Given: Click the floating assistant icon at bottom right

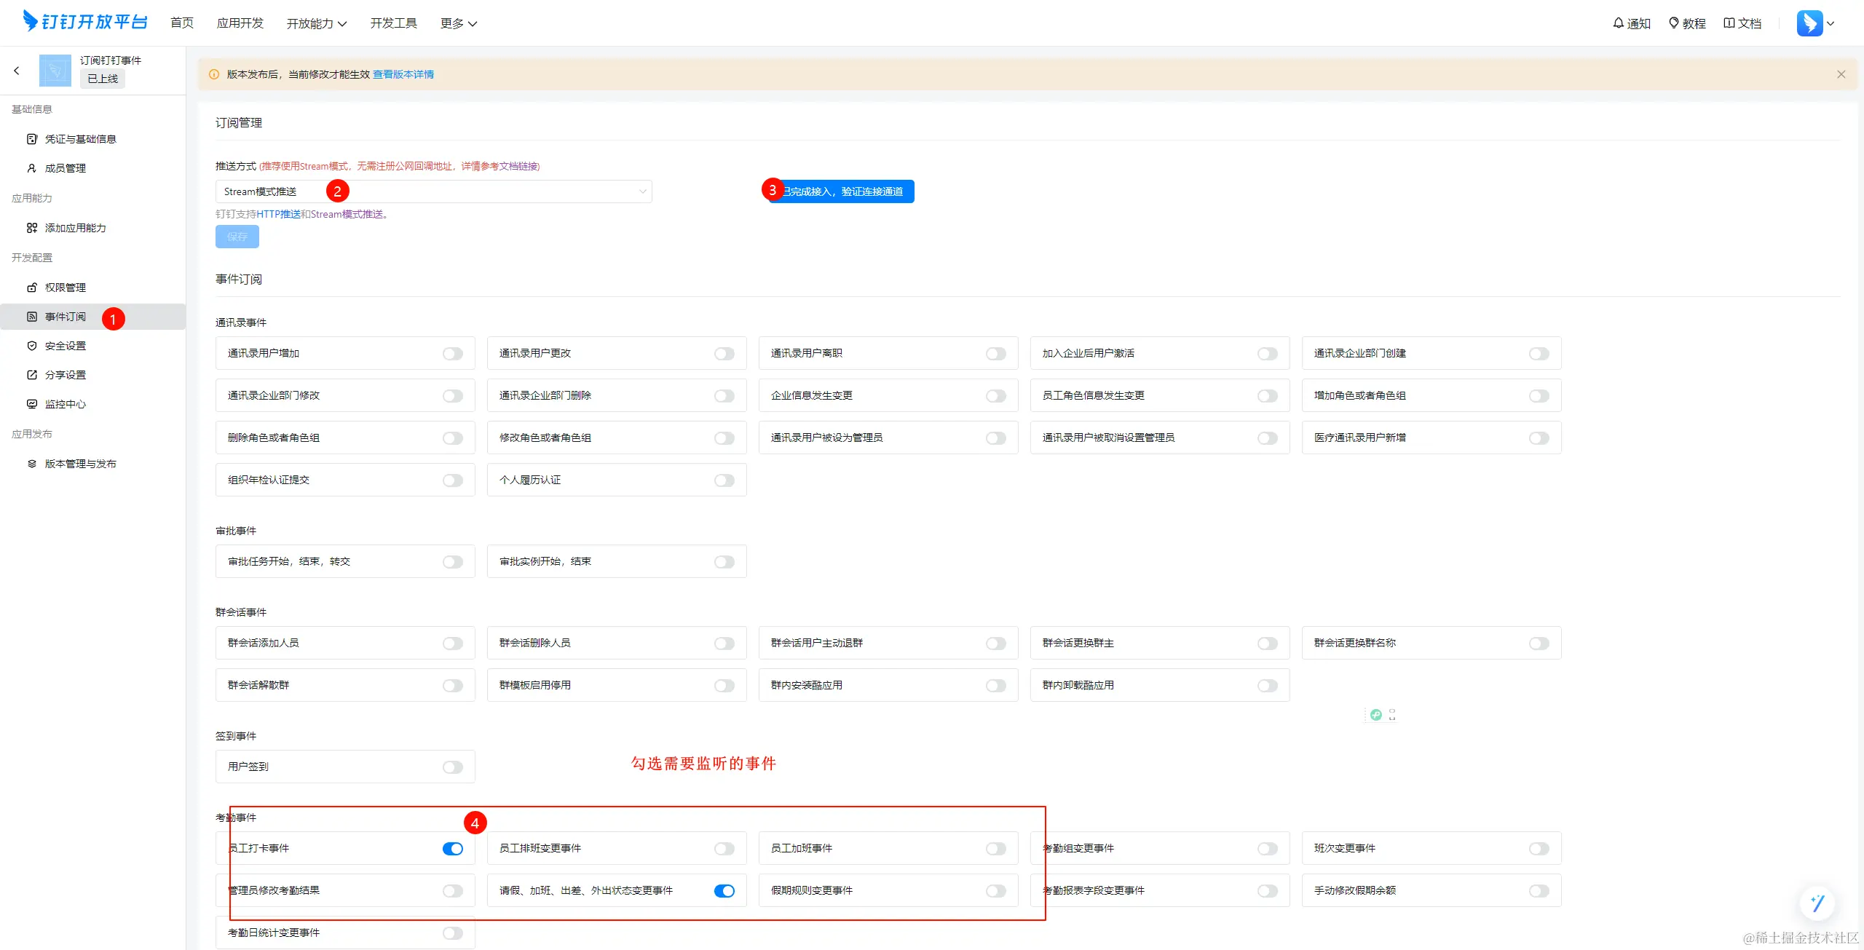Looking at the screenshot, I should pos(1817,903).
